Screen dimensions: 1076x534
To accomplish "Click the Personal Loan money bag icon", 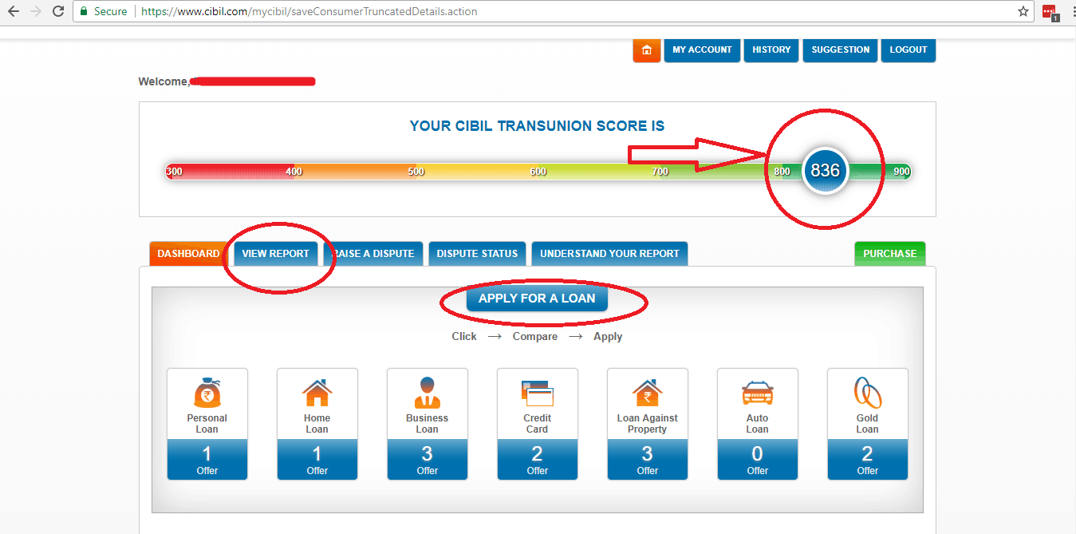I will 207,393.
